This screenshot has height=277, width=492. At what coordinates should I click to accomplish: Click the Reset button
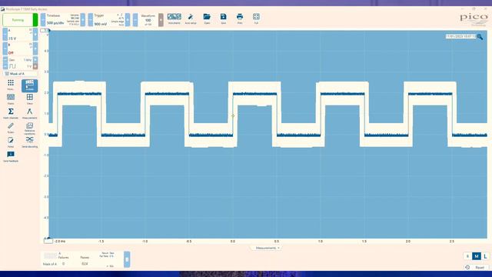[477, 267]
